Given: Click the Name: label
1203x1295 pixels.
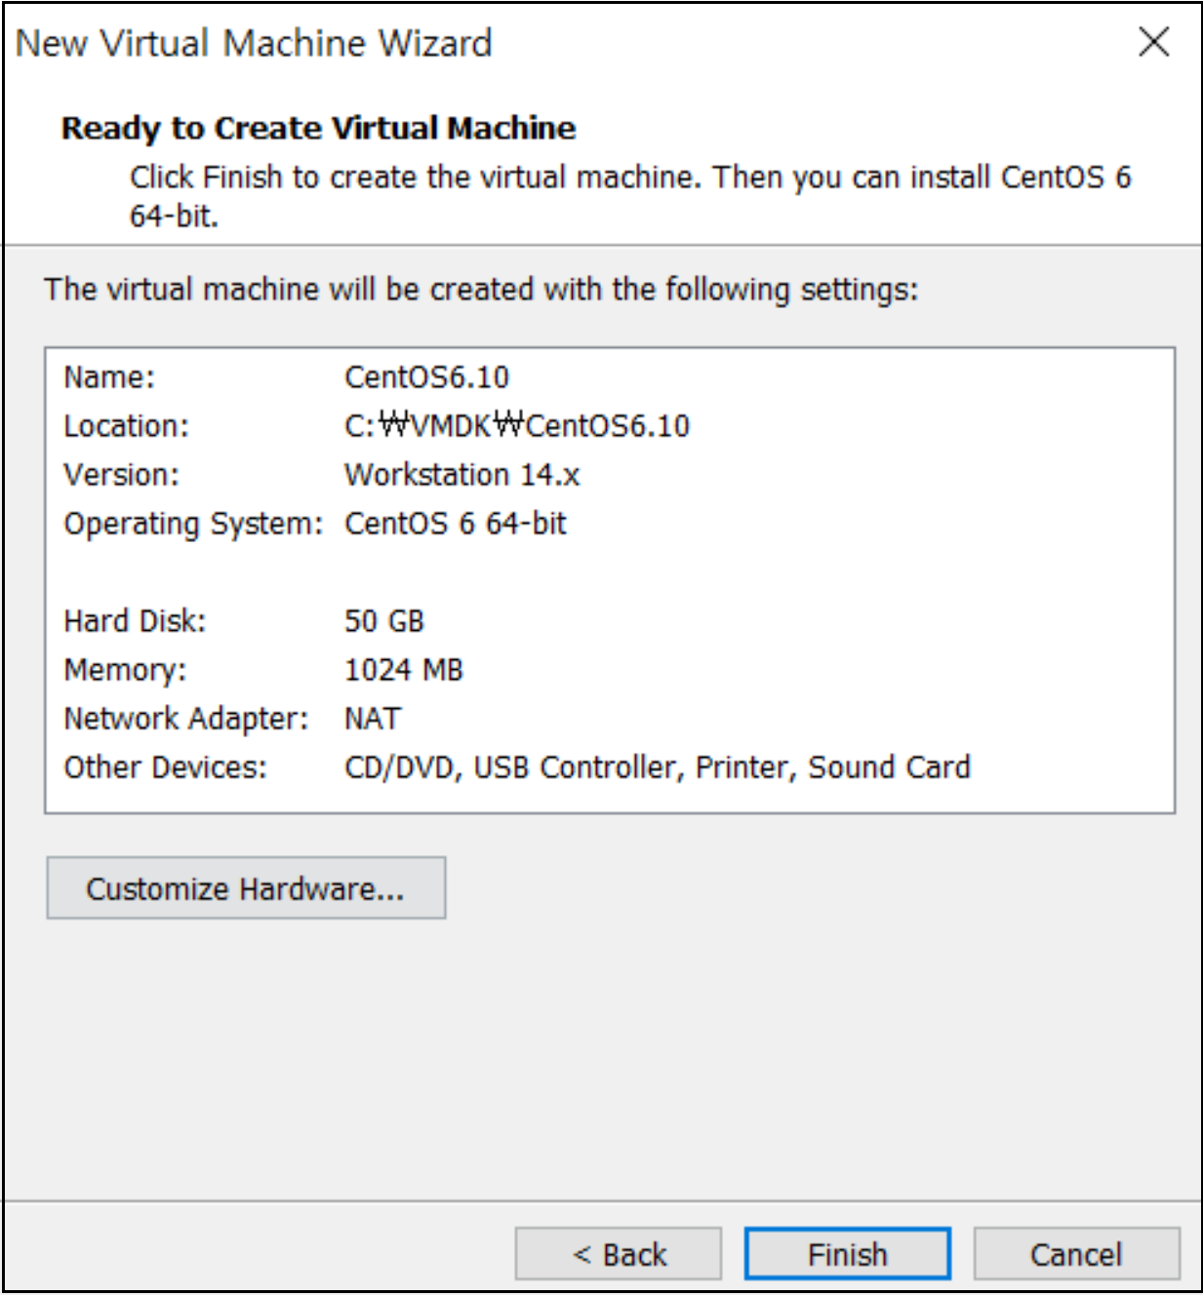Looking at the screenshot, I should 109,377.
